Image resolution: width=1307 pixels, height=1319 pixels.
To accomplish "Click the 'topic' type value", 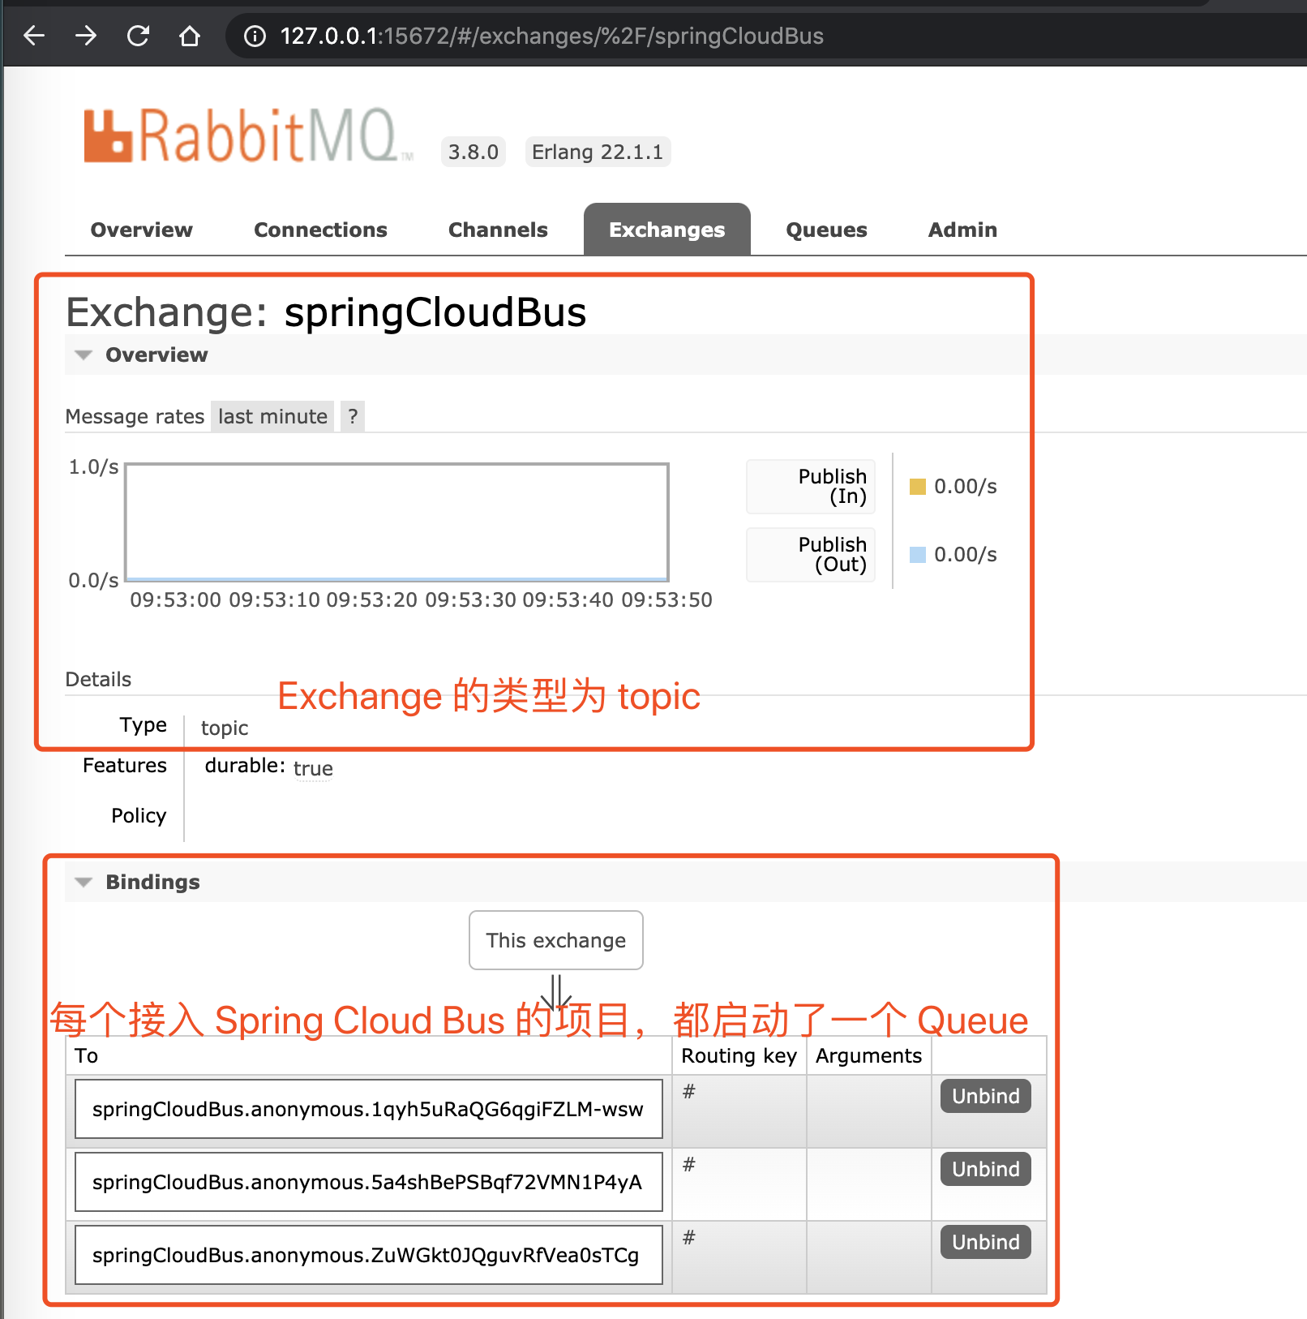I will tap(225, 728).
